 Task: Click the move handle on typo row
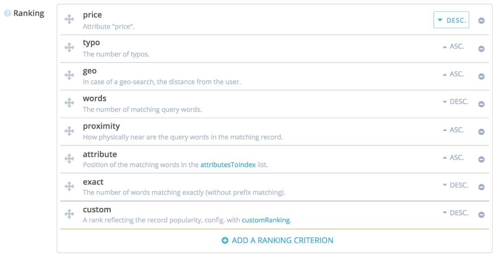(70, 48)
